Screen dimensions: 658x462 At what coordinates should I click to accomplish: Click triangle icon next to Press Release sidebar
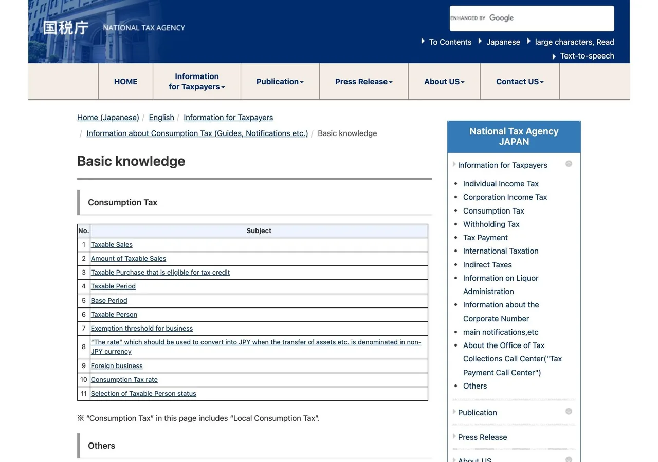(454, 436)
